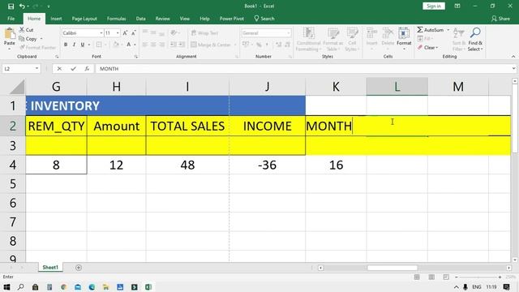Select the Select All corner triangle

point(17,87)
